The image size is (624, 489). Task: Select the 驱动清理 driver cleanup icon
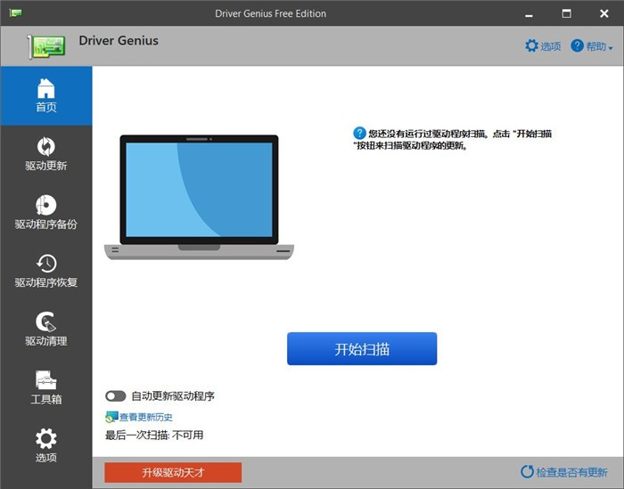click(x=45, y=322)
